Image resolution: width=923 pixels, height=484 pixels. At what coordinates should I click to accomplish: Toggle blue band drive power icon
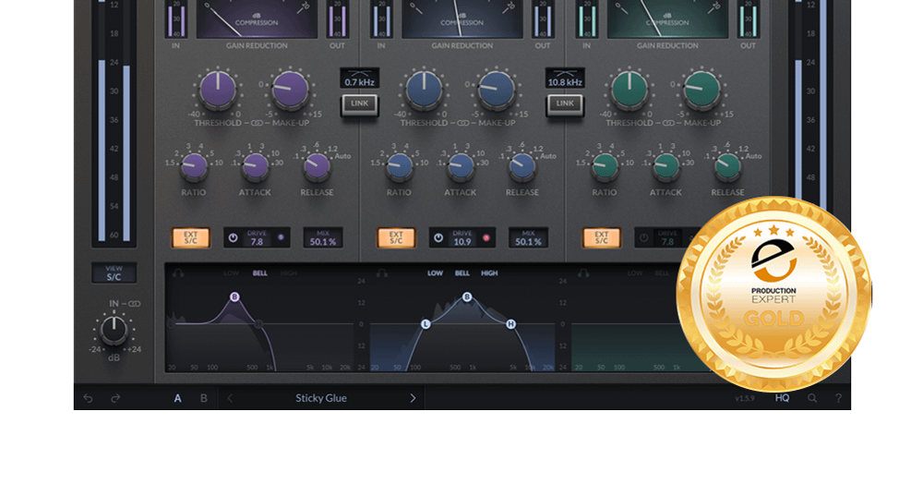pos(438,237)
